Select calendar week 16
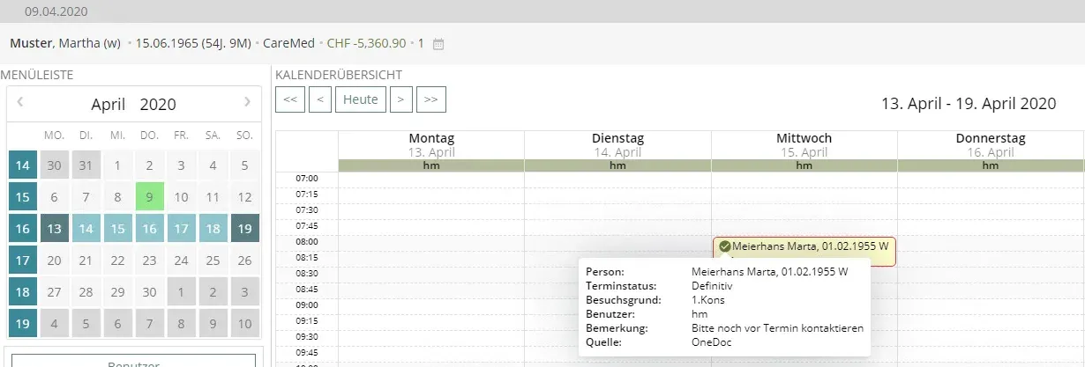 (x=22, y=229)
